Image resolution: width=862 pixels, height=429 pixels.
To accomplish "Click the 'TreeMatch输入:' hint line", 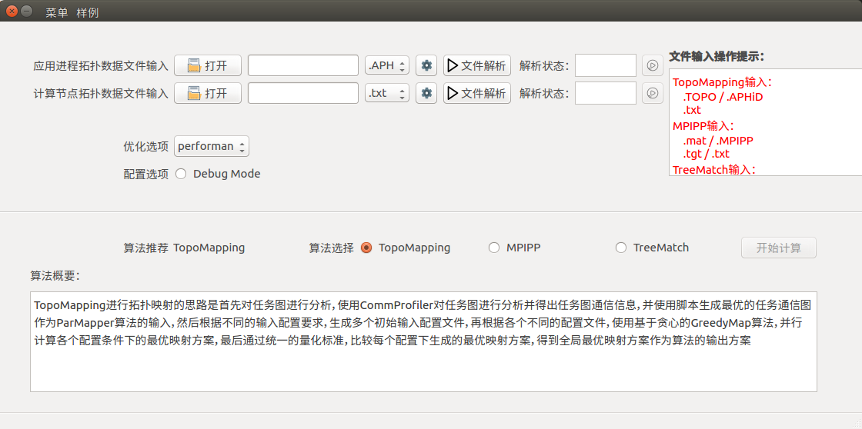I will click(714, 169).
